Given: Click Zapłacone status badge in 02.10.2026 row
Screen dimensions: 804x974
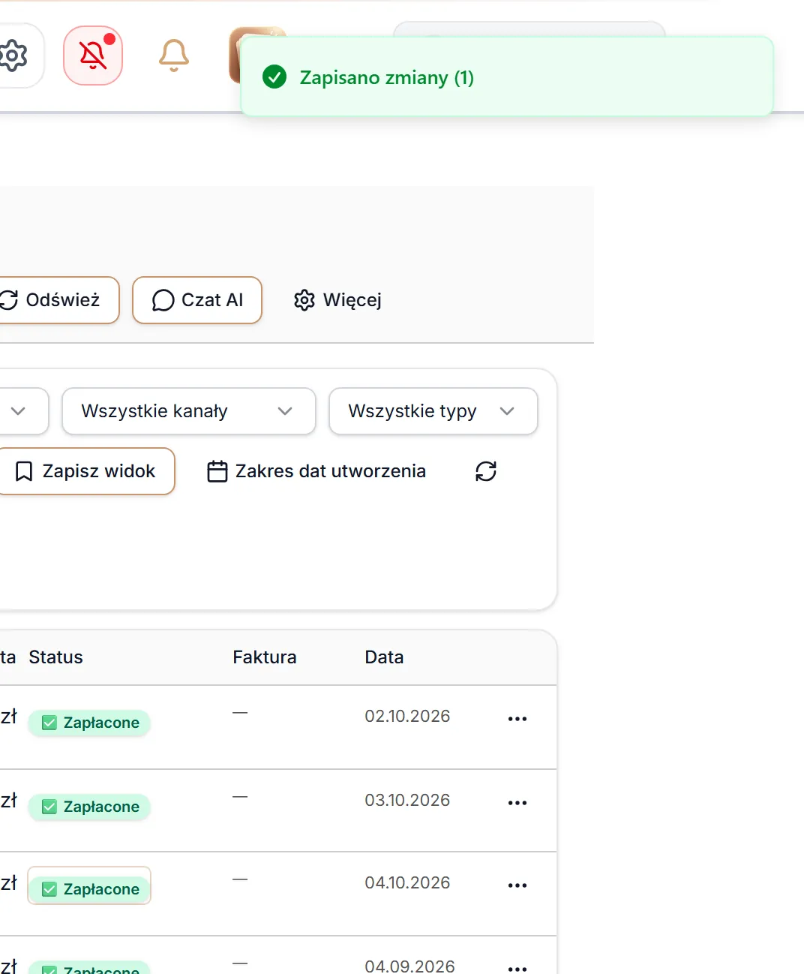Looking at the screenshot, I should click(x=89, y=723).
